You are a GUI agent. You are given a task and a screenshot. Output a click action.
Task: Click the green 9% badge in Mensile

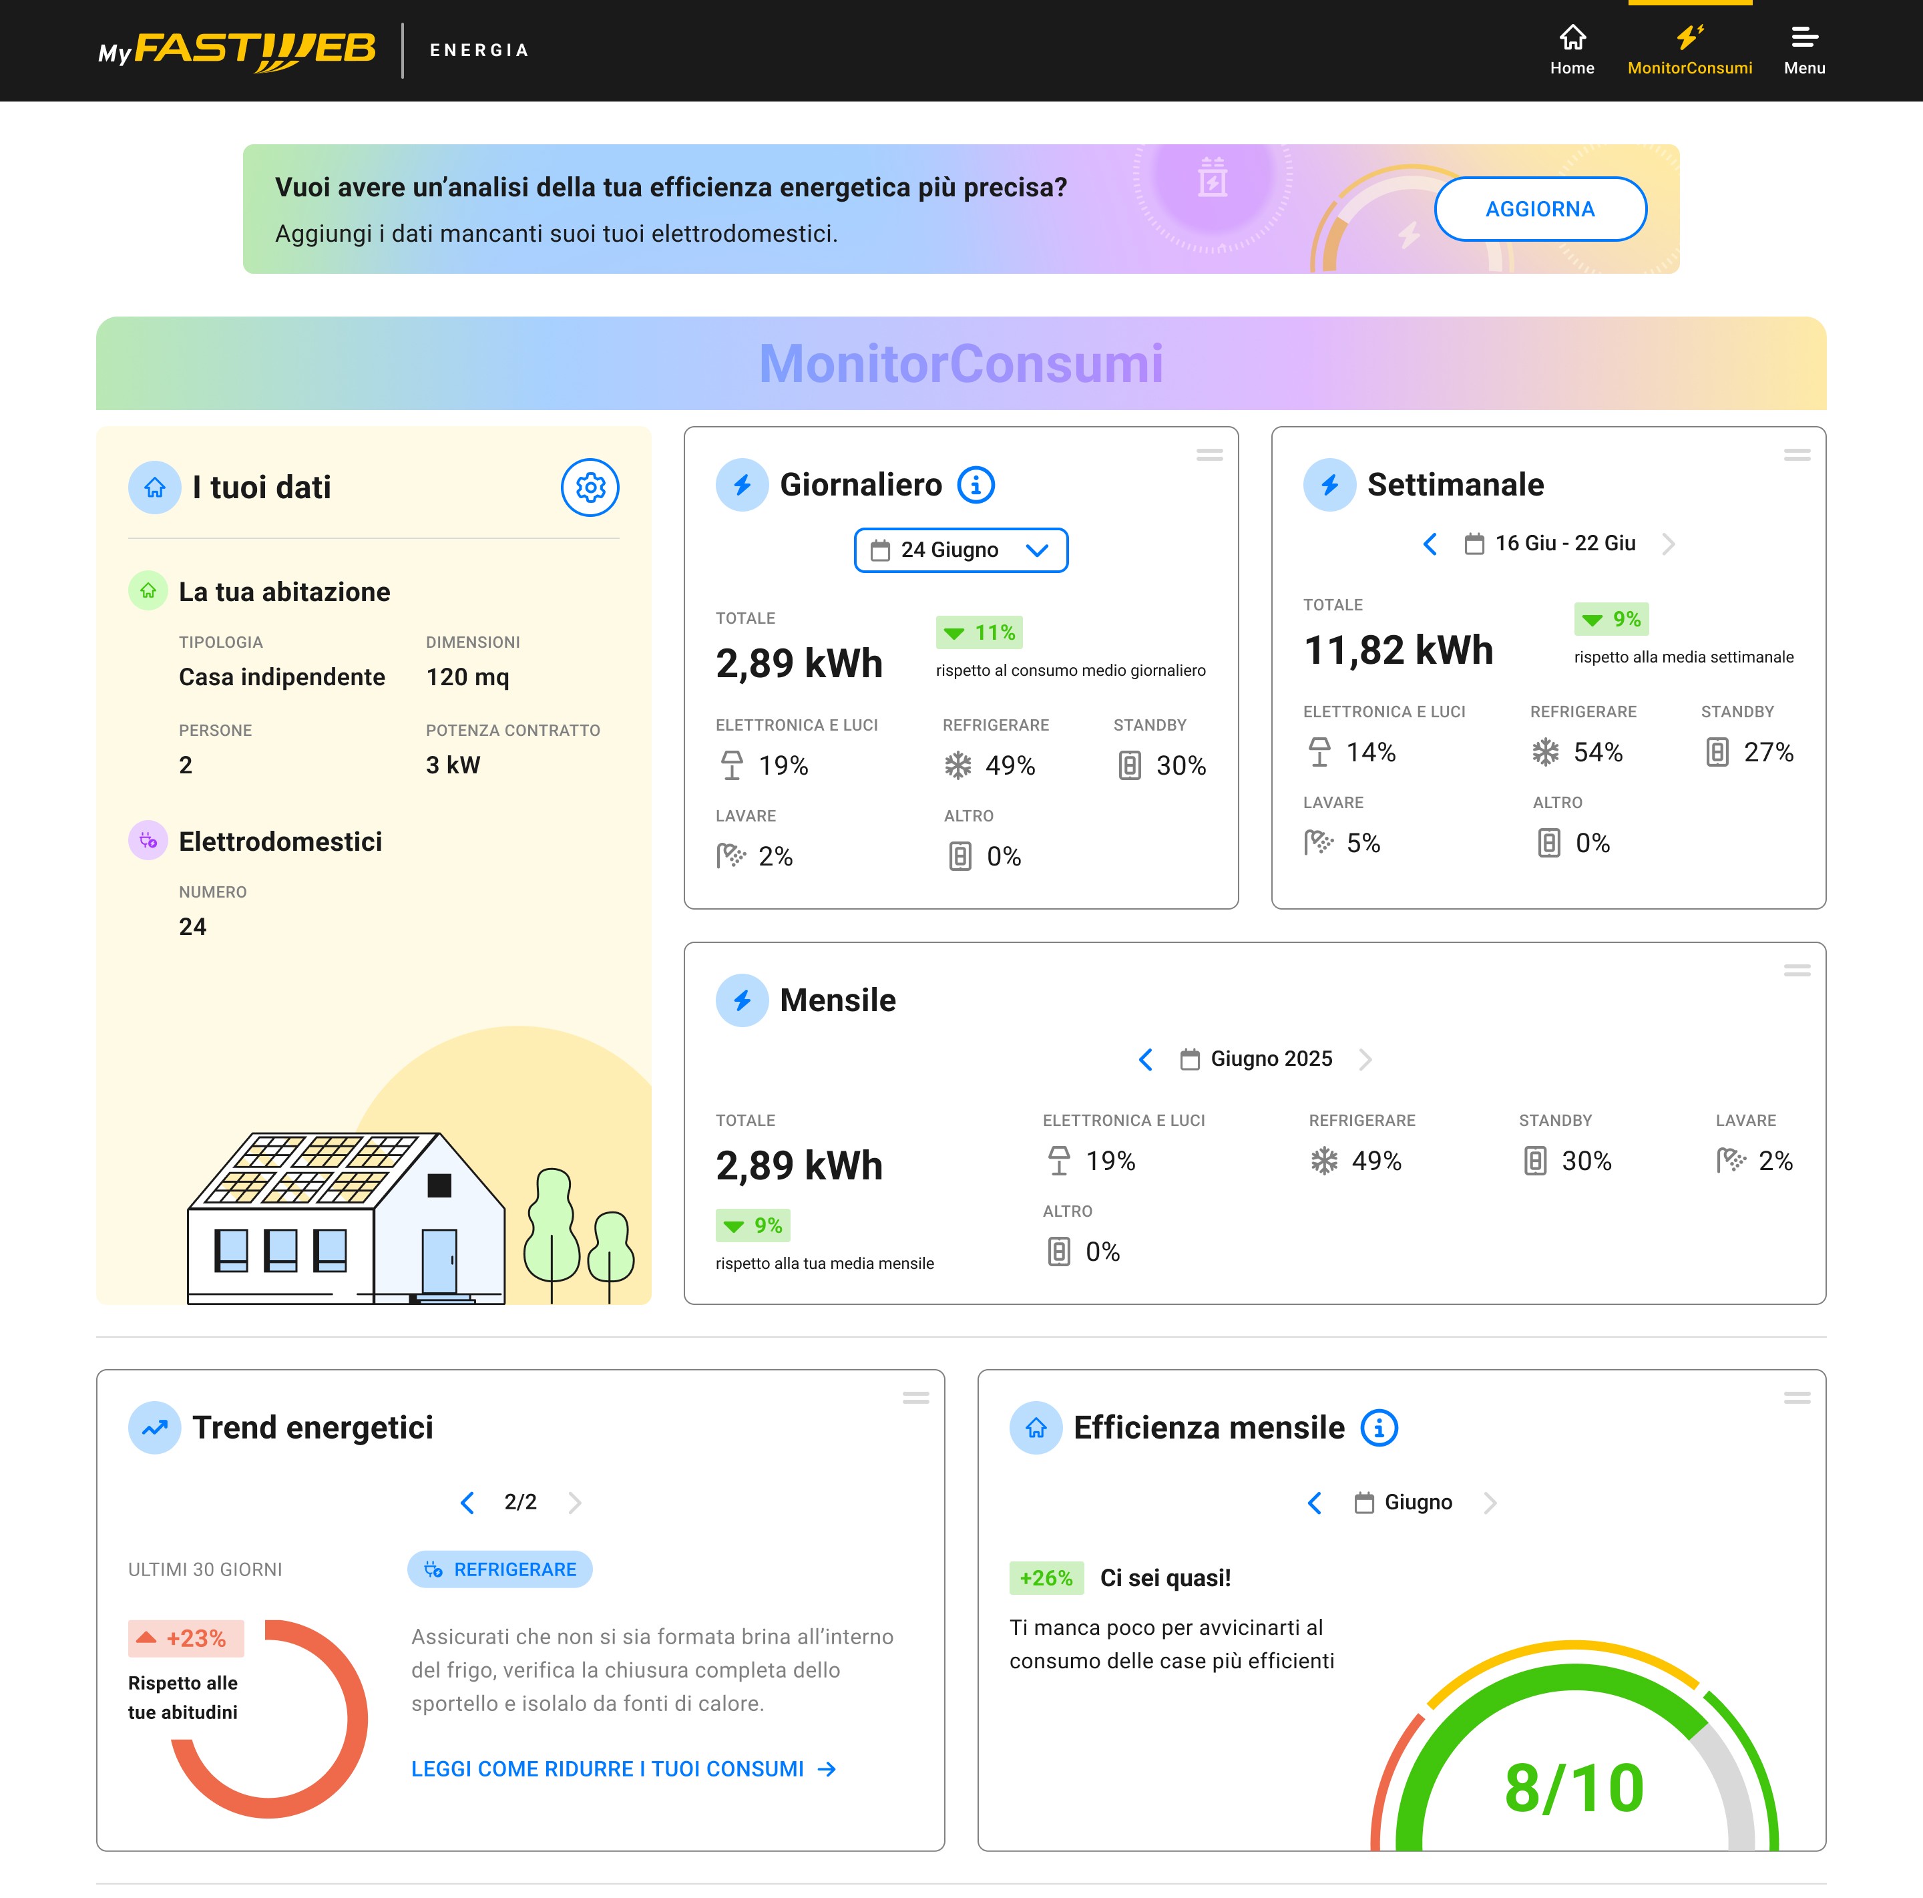753,1225
